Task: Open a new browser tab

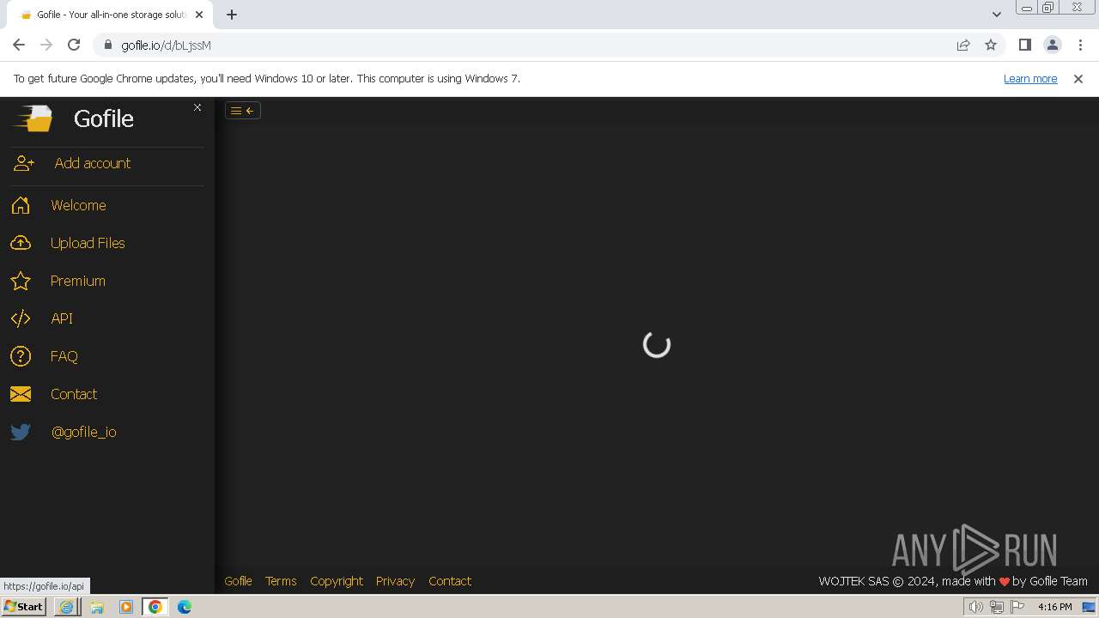Action: coord(232,15)
